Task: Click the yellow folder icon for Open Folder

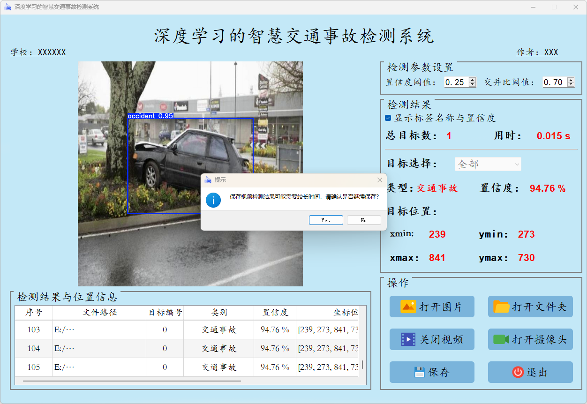Action: tap(501, 307)
